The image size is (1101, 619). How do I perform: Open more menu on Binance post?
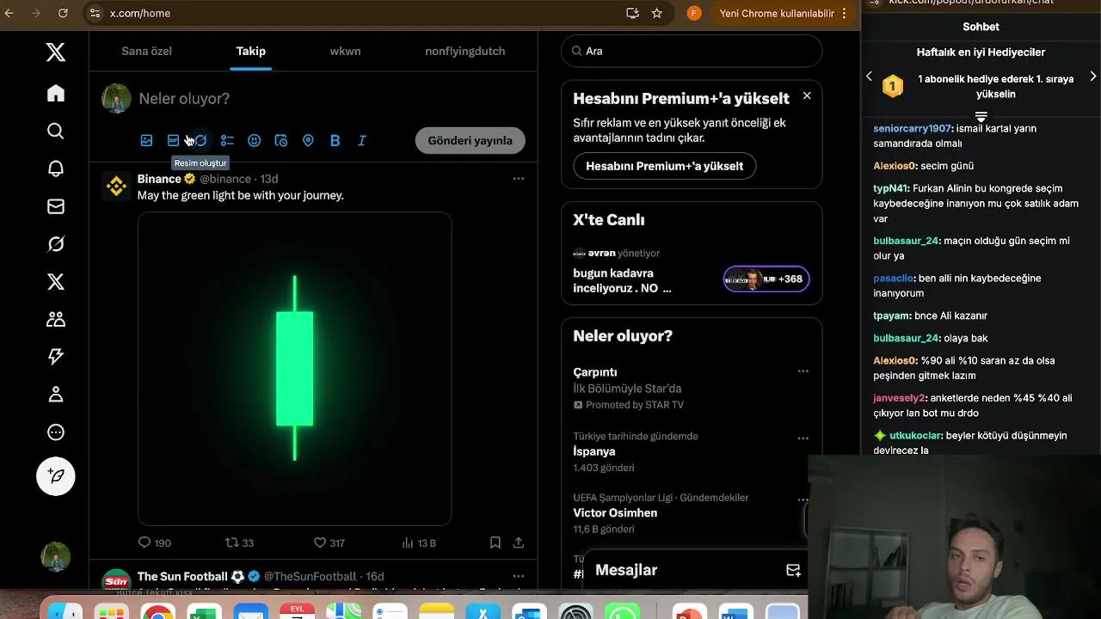pyautogui.click(x=518, y=179)
